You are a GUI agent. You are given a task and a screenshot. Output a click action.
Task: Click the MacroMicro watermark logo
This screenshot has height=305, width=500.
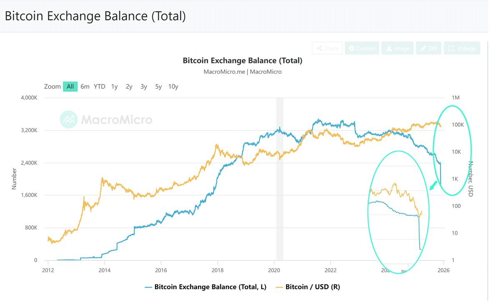pyautogui.click(x=106, y=120)
